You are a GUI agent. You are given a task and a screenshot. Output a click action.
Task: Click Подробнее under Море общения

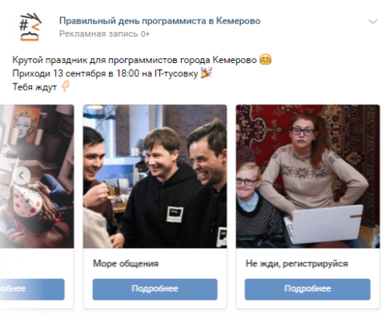[155, 289]
